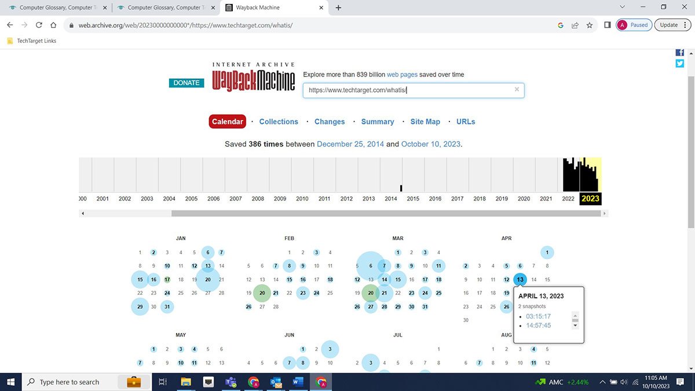Select the Twitter share icon

point(679,64)
